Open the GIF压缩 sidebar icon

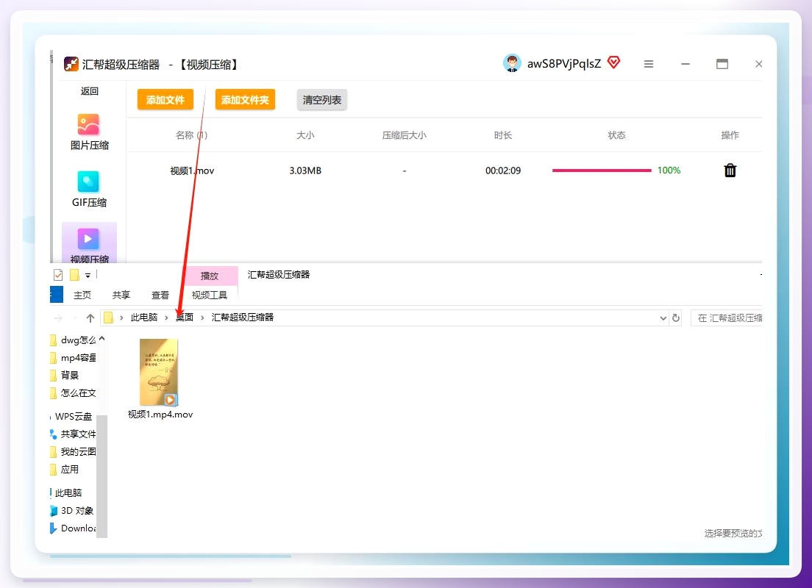coord(88,182)
